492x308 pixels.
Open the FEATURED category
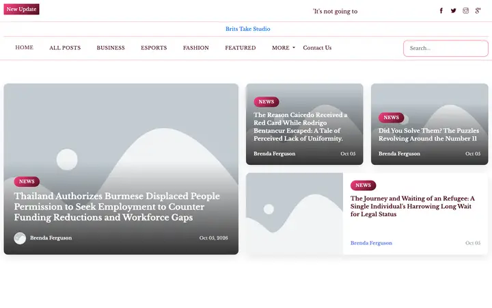[x=241, y=48]
